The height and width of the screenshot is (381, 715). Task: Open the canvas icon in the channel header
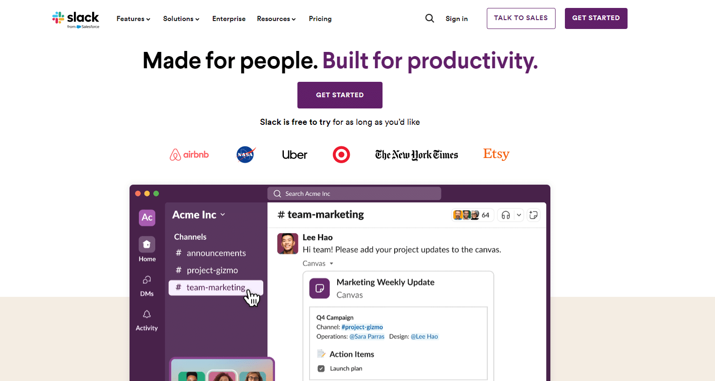[x=533, y=215]
